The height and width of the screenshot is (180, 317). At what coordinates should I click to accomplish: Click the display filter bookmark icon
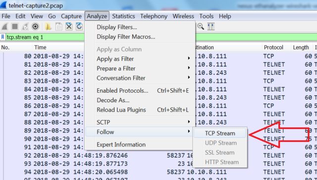tap(2, 37)
